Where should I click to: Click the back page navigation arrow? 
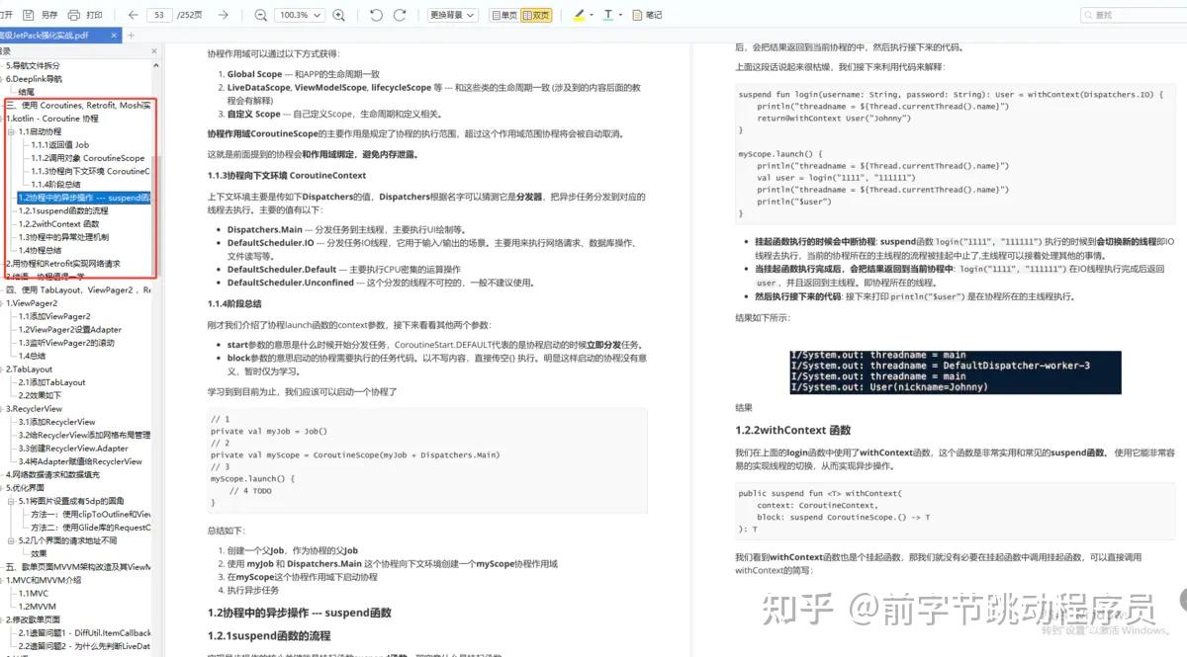tap(134, 15)
